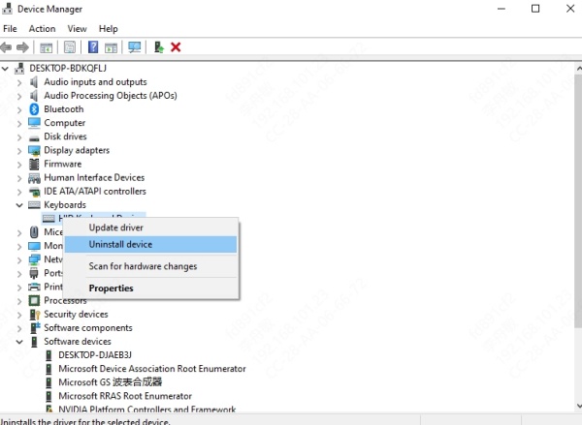This screenshot has height=425, width=582.
Task: Maximize the Device Manager window
Action: click(x=535, y=9)
